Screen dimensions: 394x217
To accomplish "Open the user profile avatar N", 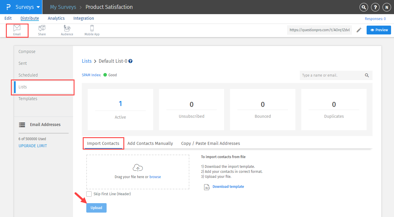I will 386,7.
